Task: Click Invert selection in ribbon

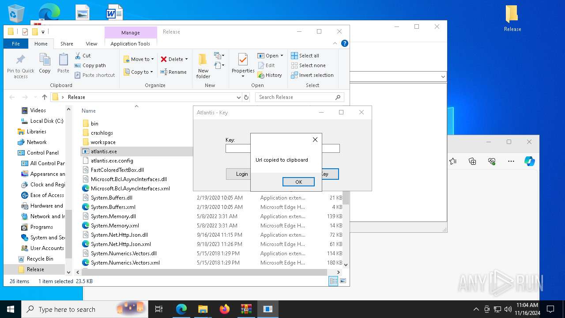Action: pyautogui.click(x=312, y=75)
